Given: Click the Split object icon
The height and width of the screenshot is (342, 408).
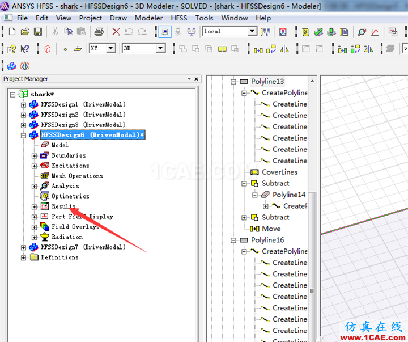Looking at the screenshot, I should pyautogui.click(x=222, y=49).
